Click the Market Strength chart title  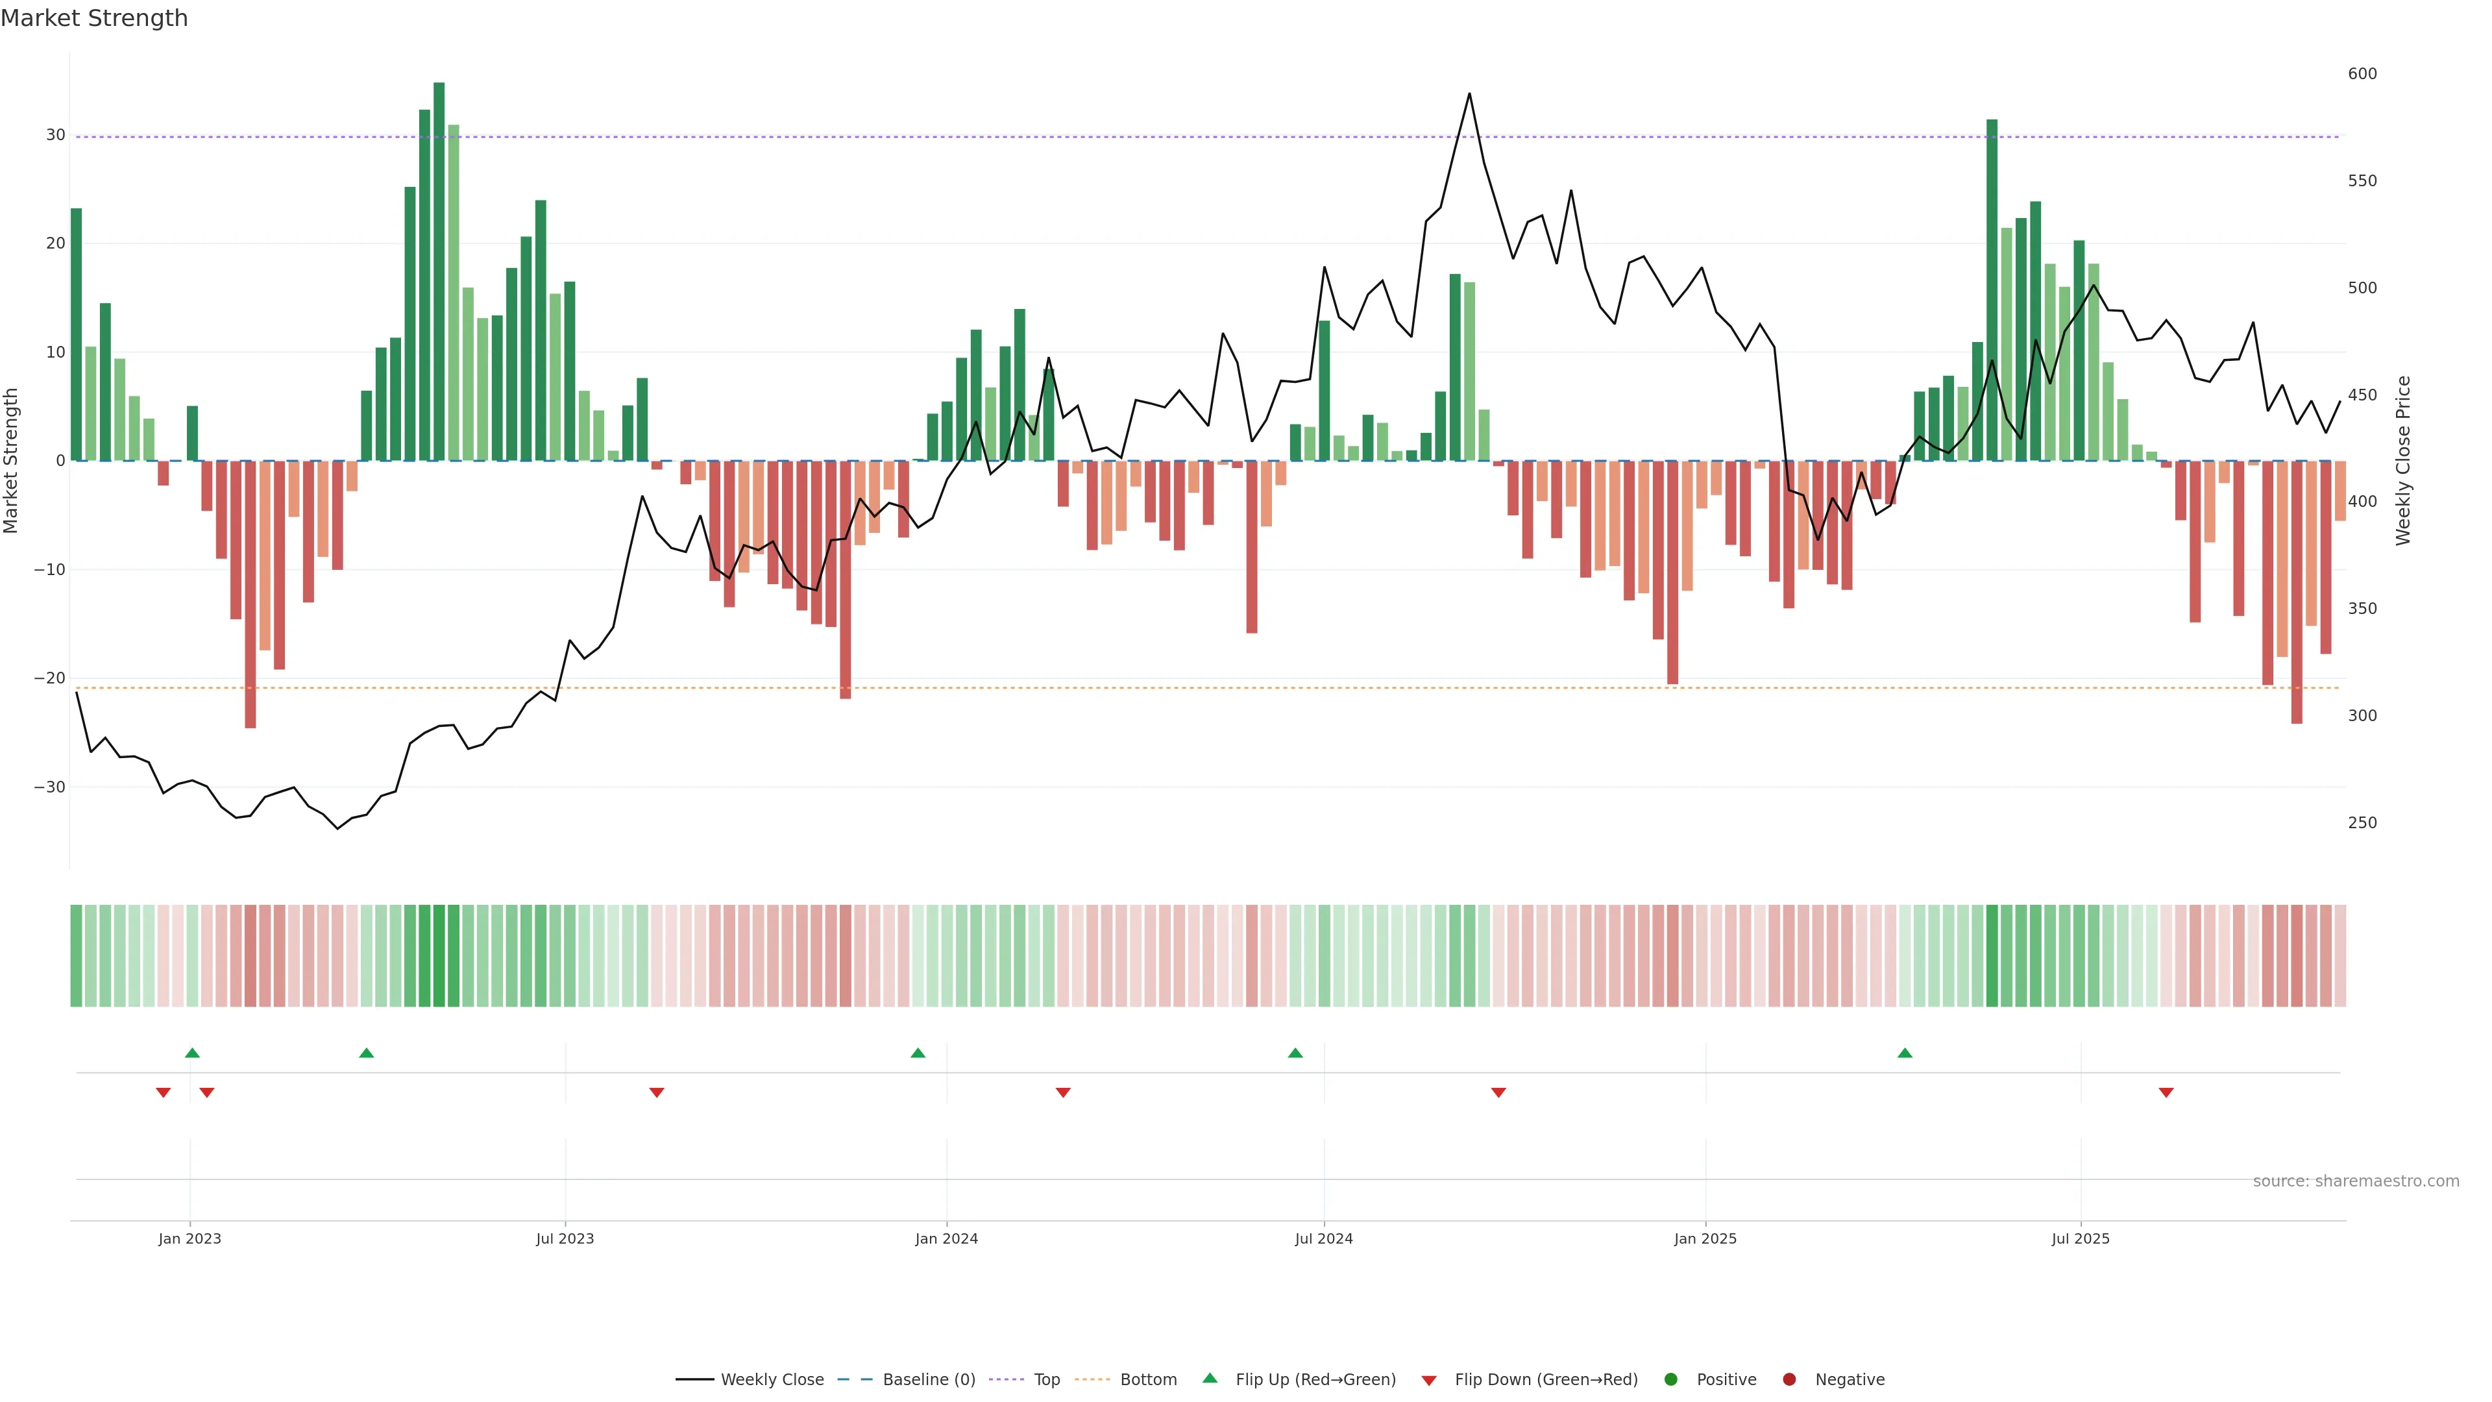coord(94,18)
